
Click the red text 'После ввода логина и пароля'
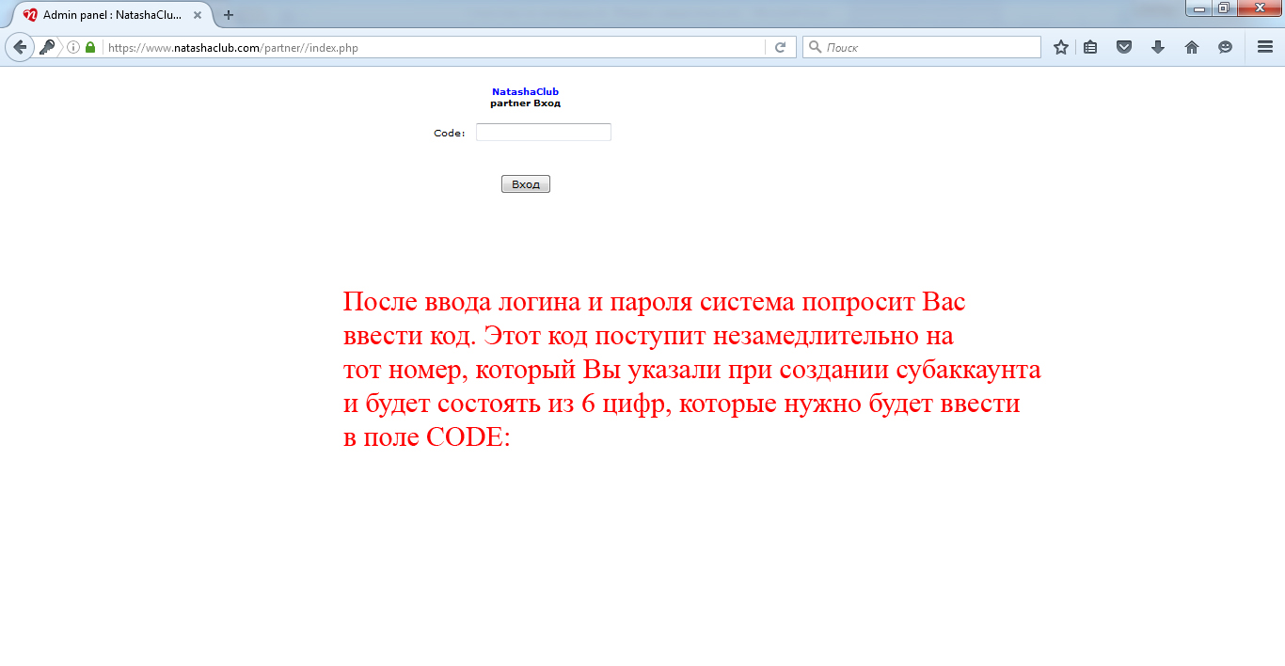(519, 303)
